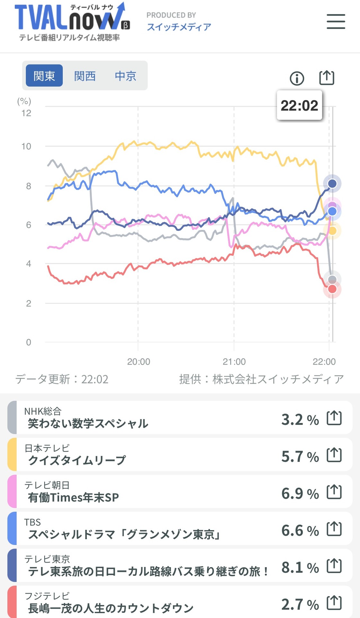This screenshot has height=618, width=360.
Task: Click the dark blue テレビ東京 chart point
Action: point(332,183)
